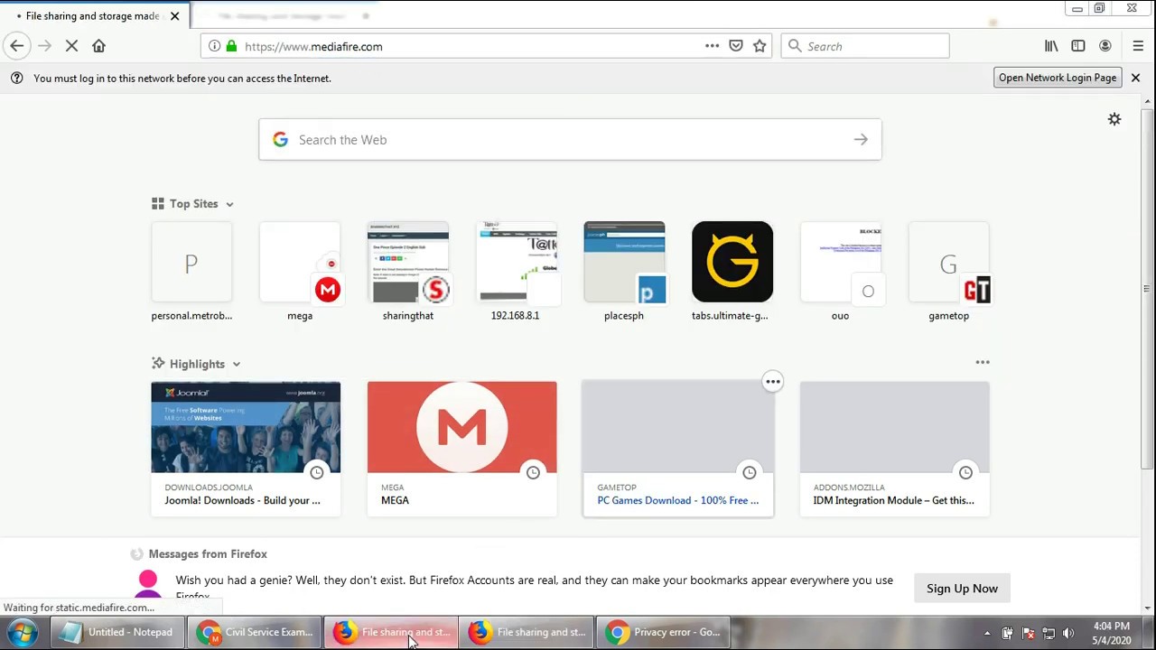Go back to the previous page
Image resolution: width=1156 pixels, height=650 pixels.
pos(17,46)
